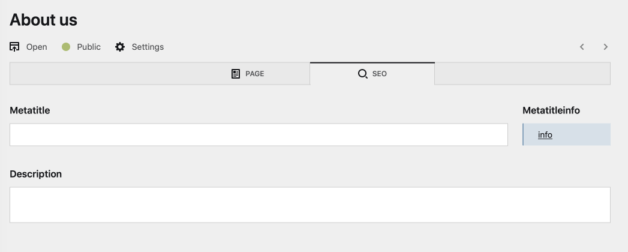628x252 pixels.
Task: Click the green Public status dot
Action: [x=66, y=47]
